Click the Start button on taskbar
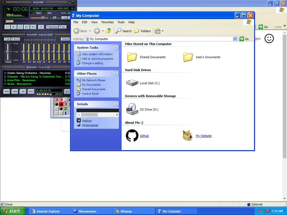The image size is (287, 215). (12, 211)
